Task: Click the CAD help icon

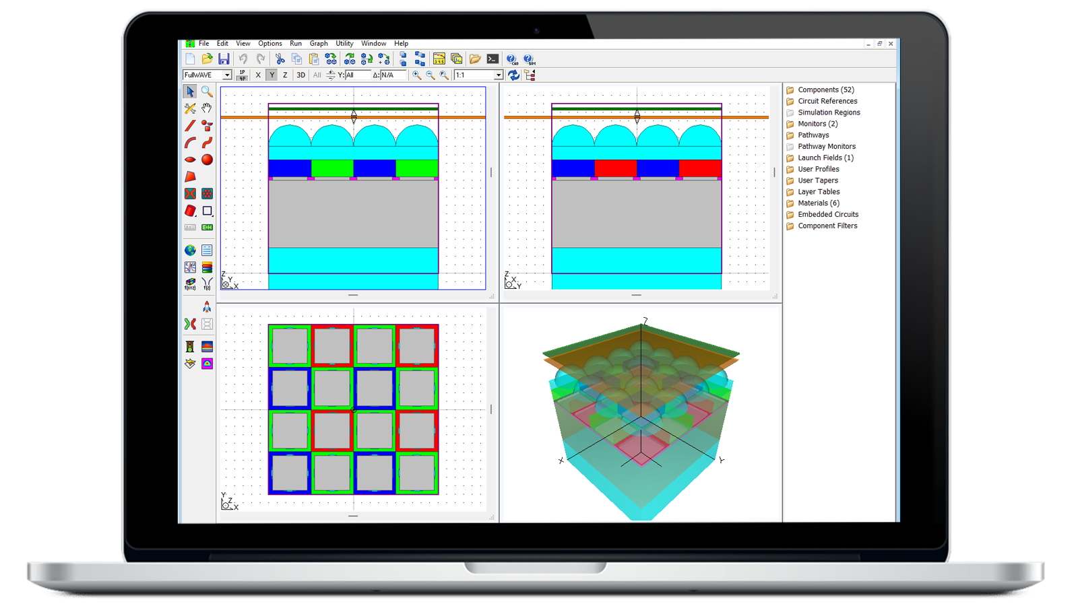Action: pos(510,59)
